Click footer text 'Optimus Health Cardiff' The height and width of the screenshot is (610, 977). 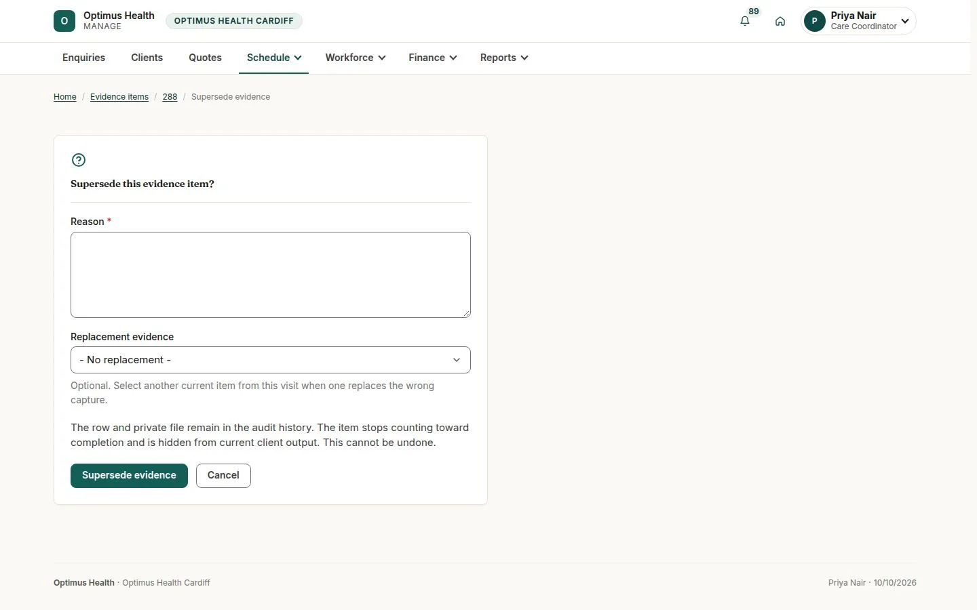(x=166, y=583)
